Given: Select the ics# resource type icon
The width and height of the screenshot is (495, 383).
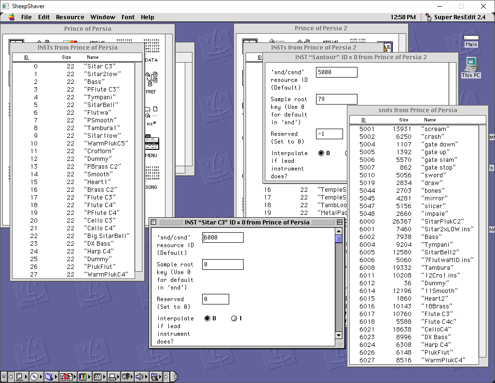Looking at the screenshot, I should (151, 112).
